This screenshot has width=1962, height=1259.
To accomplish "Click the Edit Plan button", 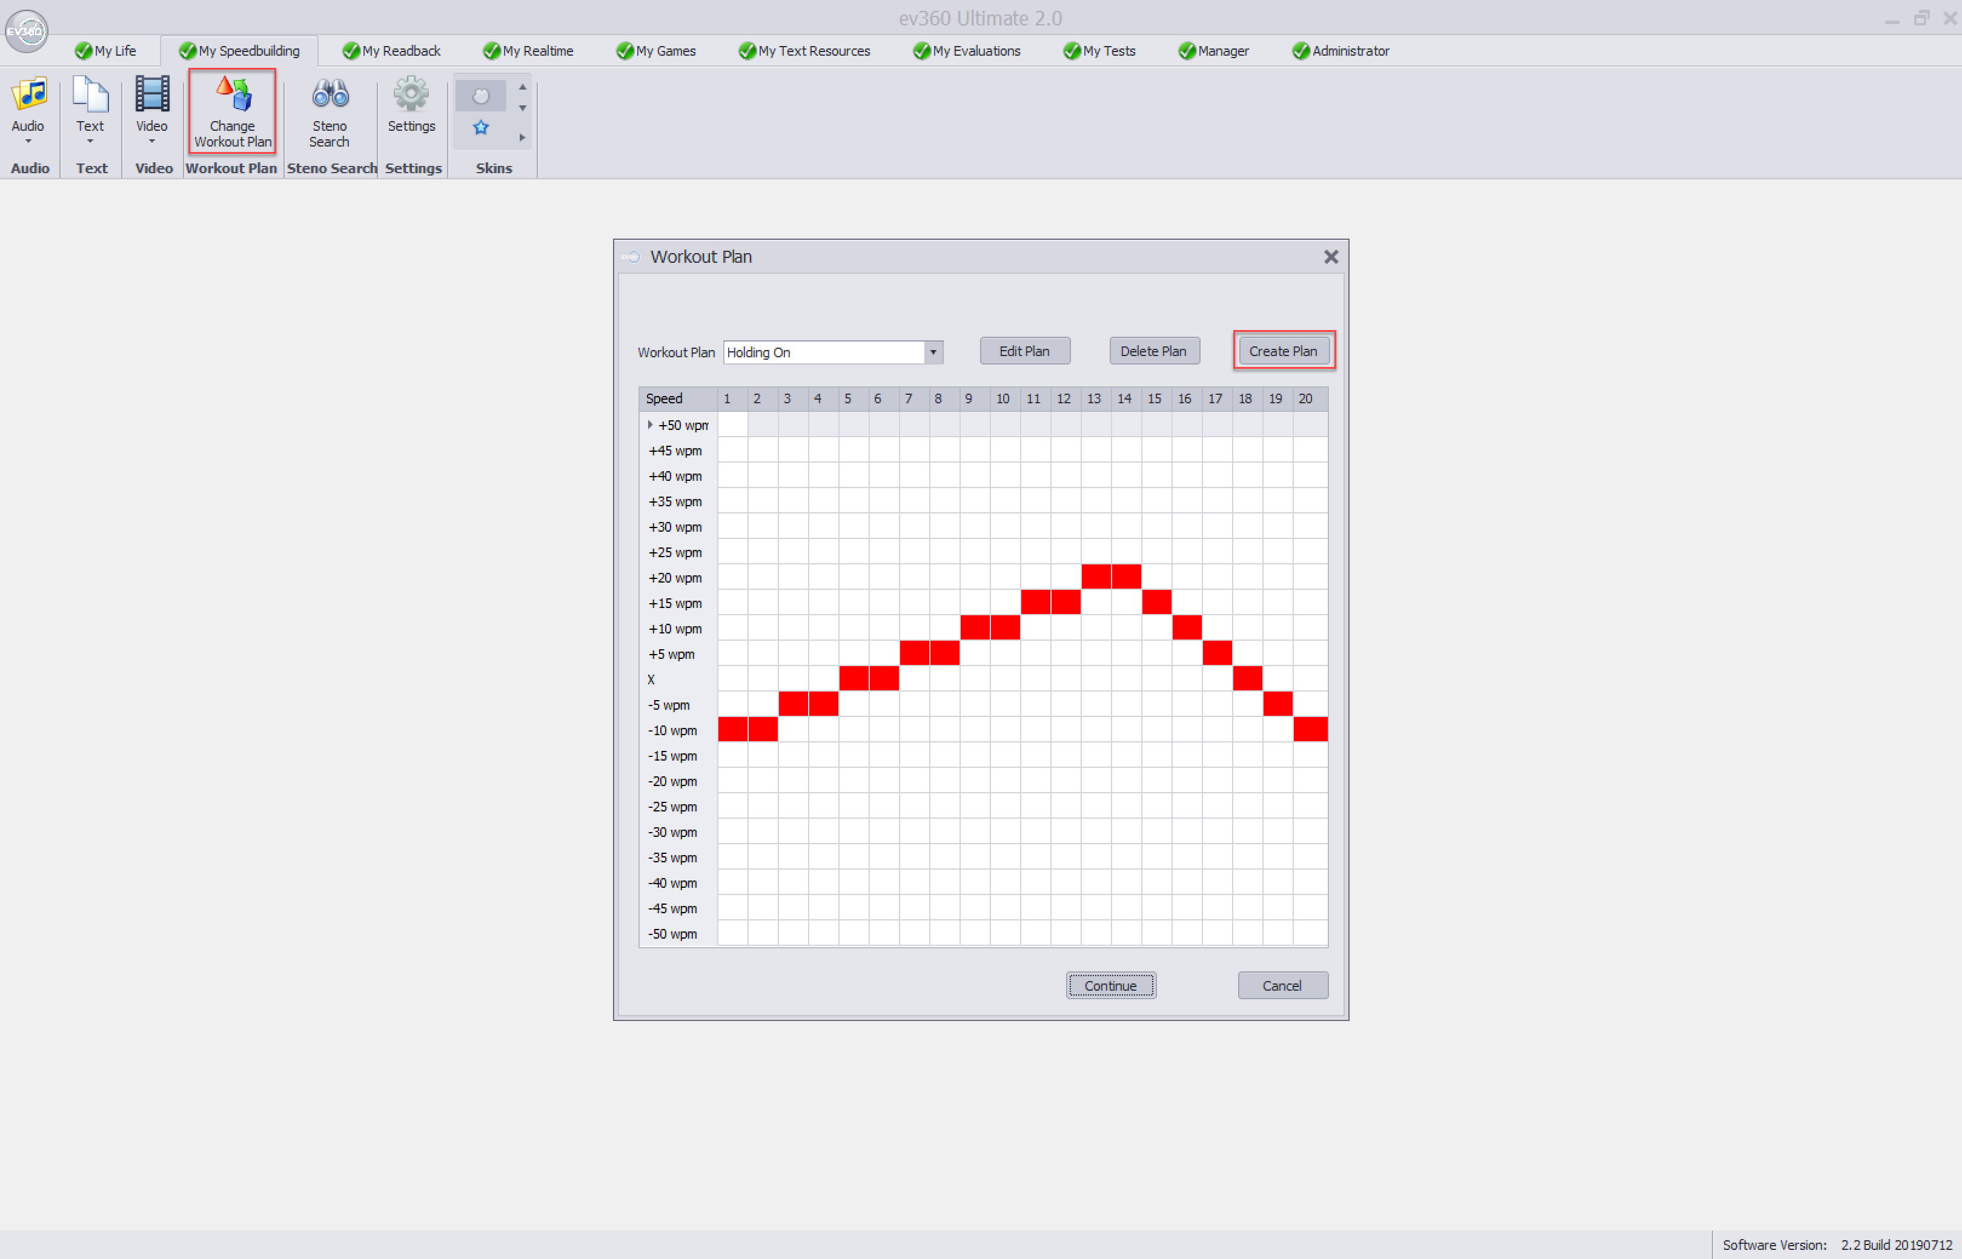I will pos(1025,351).
